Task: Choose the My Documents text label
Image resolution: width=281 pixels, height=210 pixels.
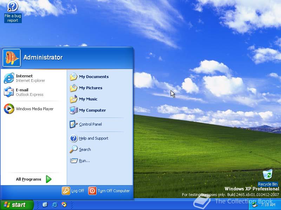Action: pos(94,77)
